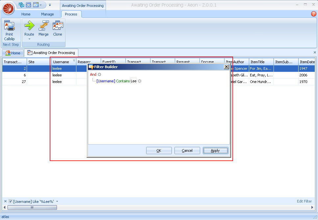Click the Merge icon in Routing

click(x=43, y=26)
